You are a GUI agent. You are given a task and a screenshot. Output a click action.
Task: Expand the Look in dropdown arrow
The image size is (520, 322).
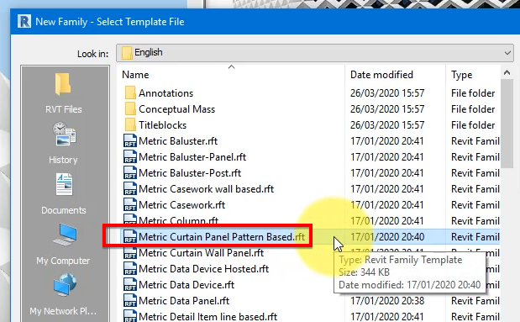pos(507,53)
